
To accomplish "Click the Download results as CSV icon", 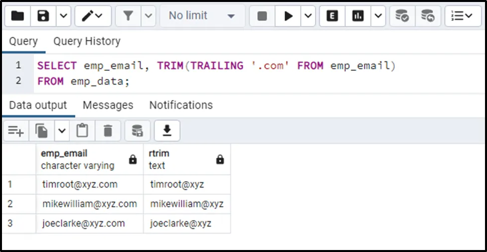I will (167, 131).
